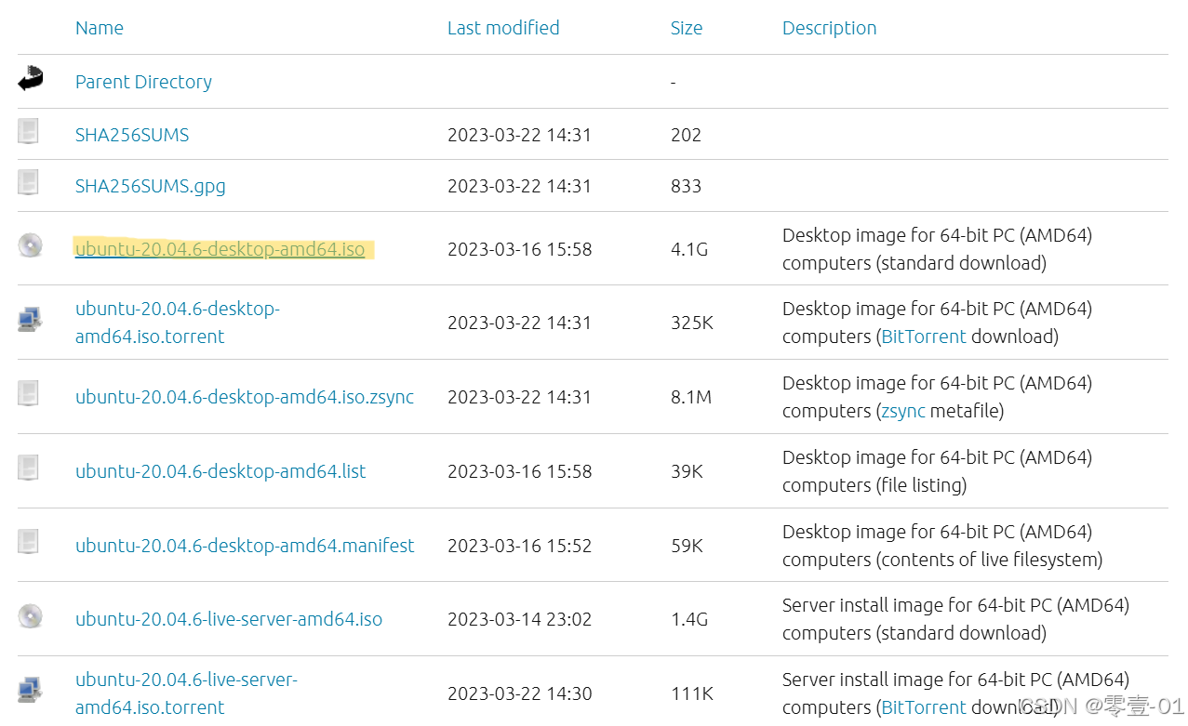The width and height of the screenshot is (1188, 726).
Task: Open the Parent Directory link
Action: (x=143, y=82)
